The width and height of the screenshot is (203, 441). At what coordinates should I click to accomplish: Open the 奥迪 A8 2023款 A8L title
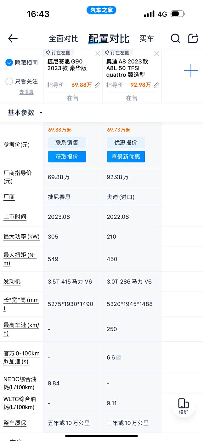pyautogui.click(x=127, y=68)
